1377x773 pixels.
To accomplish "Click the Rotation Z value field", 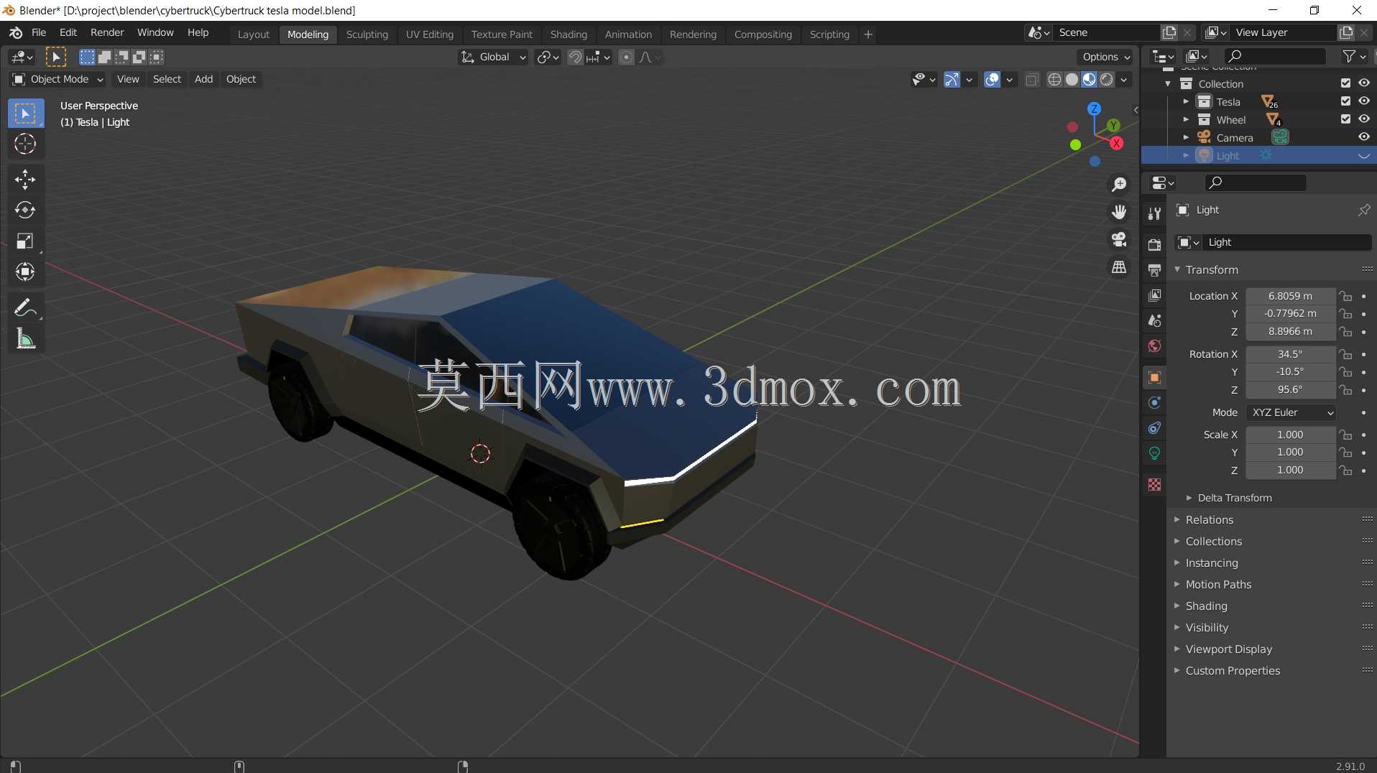I will click(x=1291, y=389).
